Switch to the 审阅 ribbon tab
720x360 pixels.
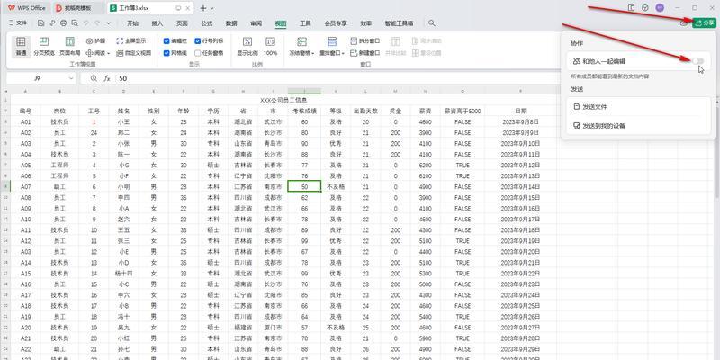[x=256, y=23]
